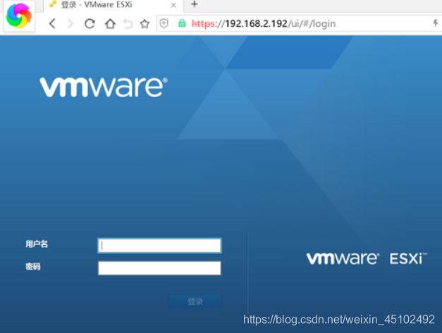
Task: Click the green lock certificate icon
Action: 182,23
